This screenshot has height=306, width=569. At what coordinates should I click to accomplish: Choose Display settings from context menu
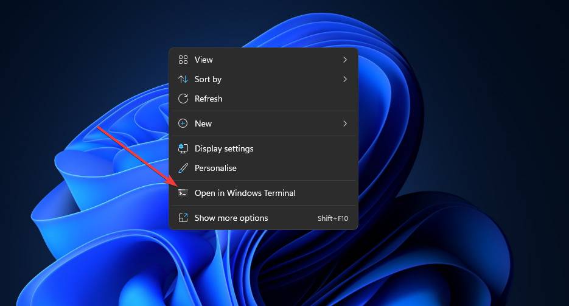pyautogui.click(x=264, y=148)
